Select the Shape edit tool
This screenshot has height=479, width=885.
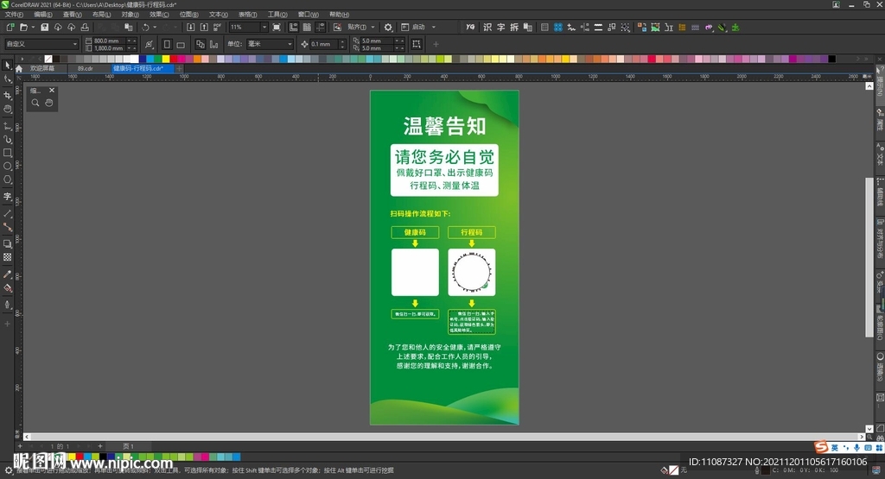(x=7, y=79)
